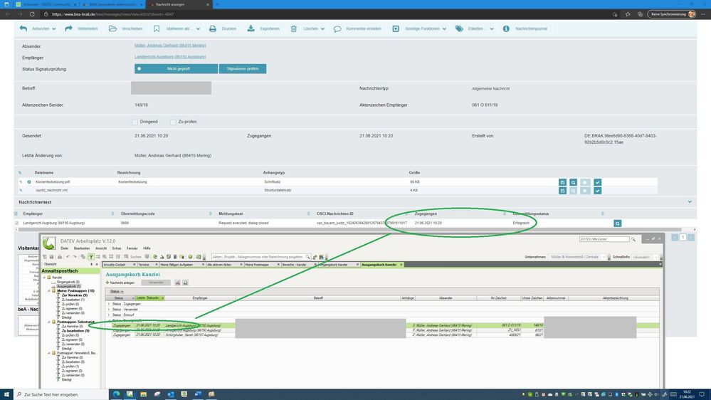Click the Drucken printer icon
This screenshot has width=711, height=400.
coord(213,29)
